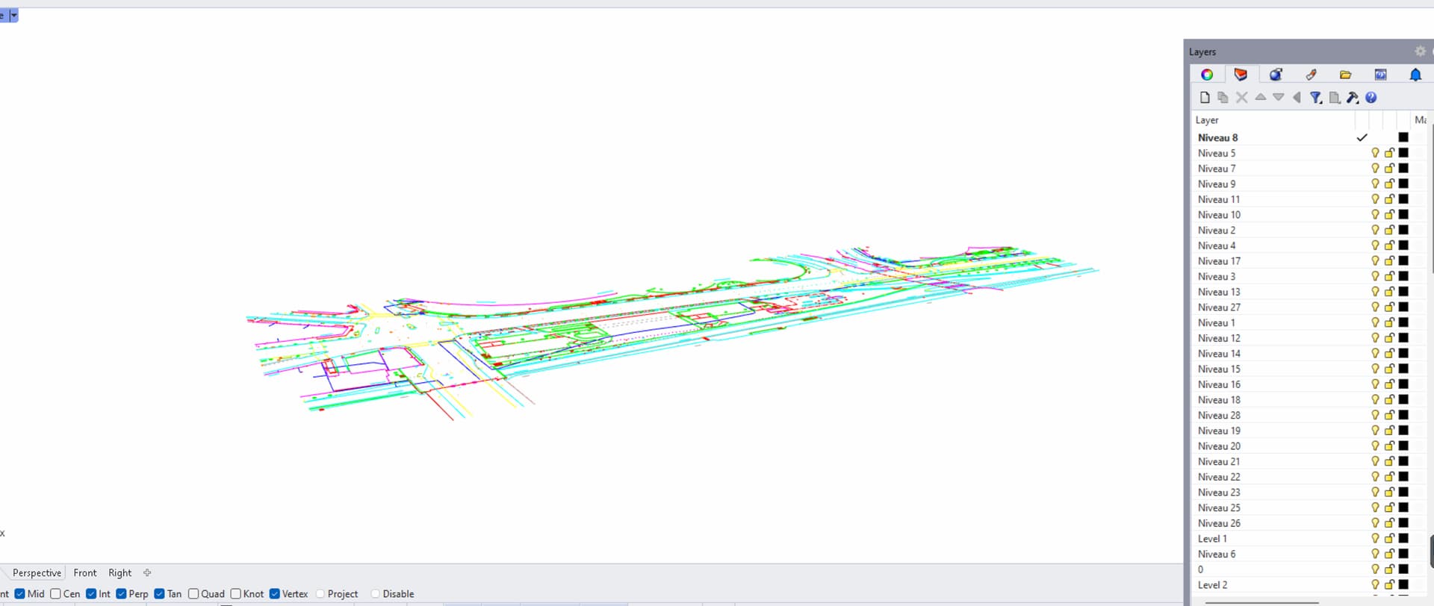Viewport: 1434px width, 606px height.
Task: Change Niveau 8 layer color swatch
Action: tap(1403, 137)
